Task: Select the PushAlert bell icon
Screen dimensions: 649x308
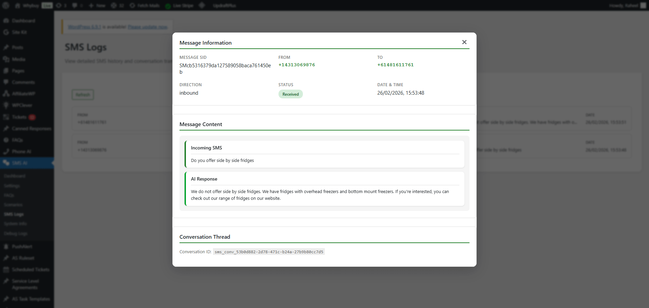Action: tap(6, 246)
